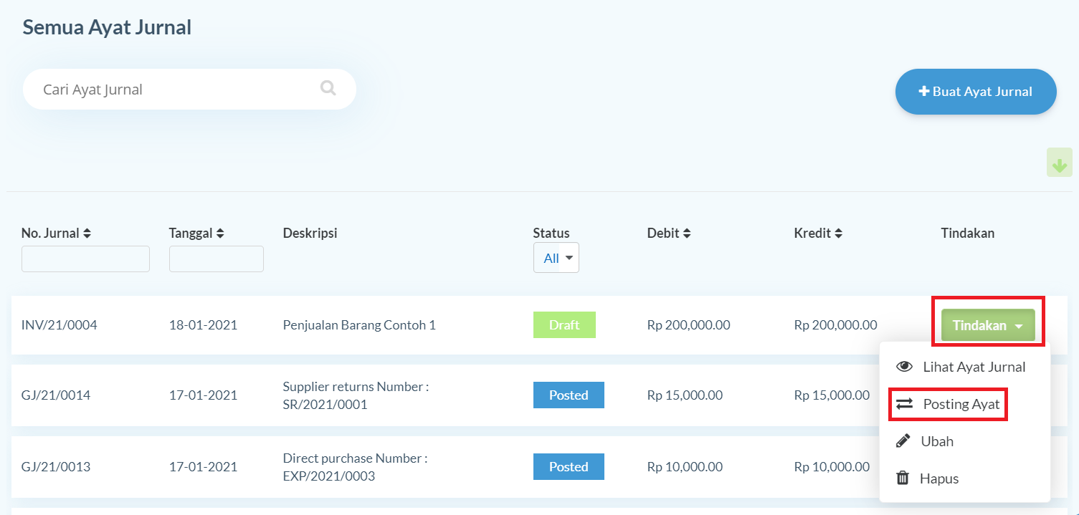
Task: Choose Posting Ayat from the menu
Action: (x=961, y=404)
